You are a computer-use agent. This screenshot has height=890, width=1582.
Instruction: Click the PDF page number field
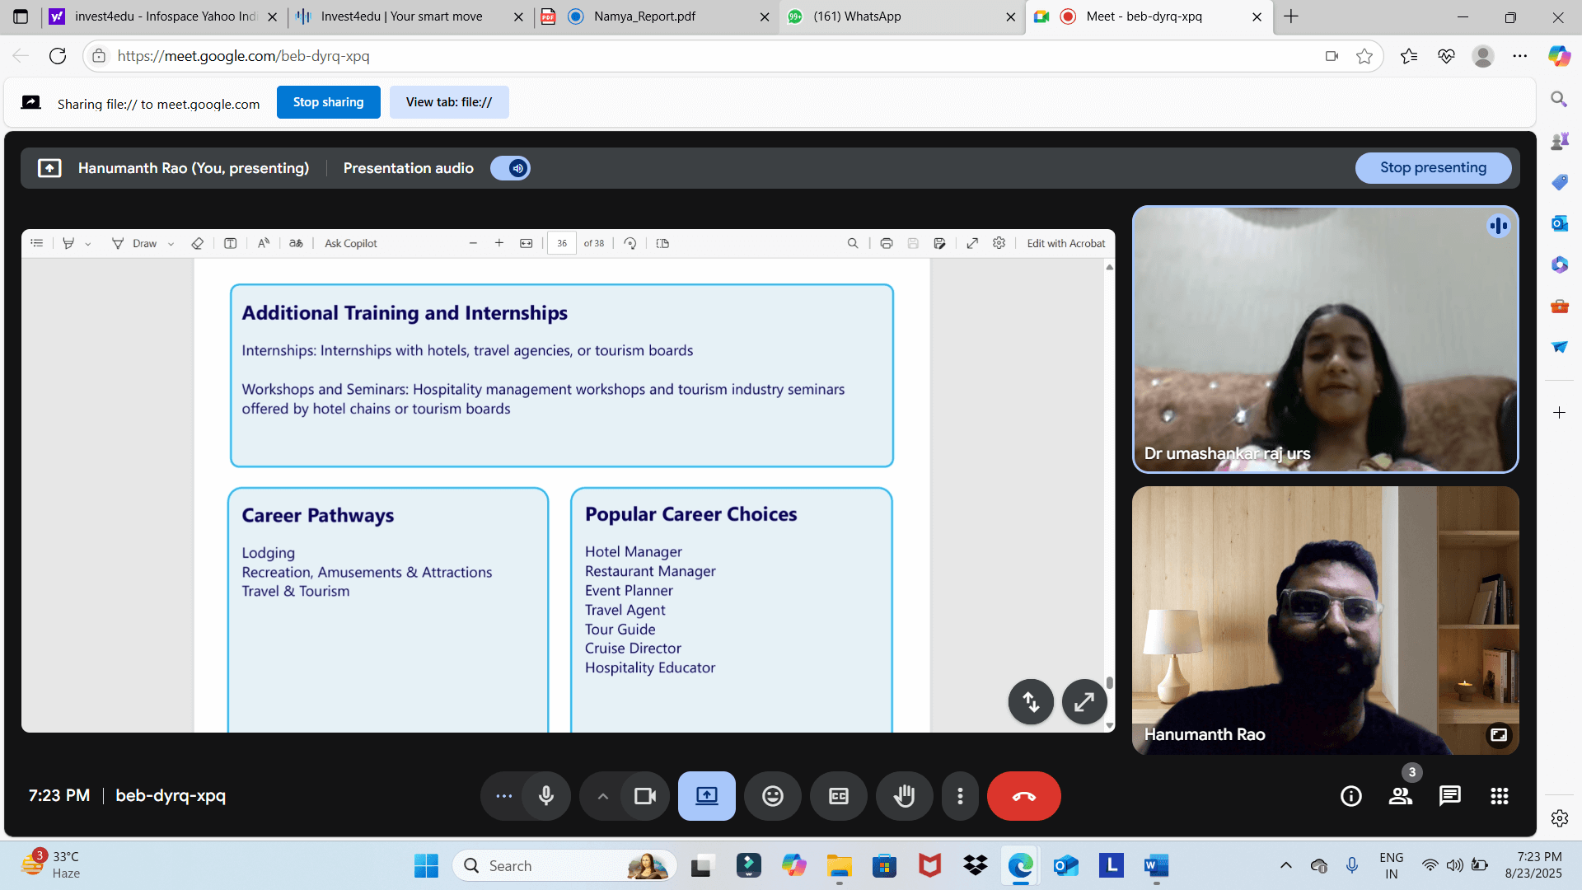click(561, 244)
